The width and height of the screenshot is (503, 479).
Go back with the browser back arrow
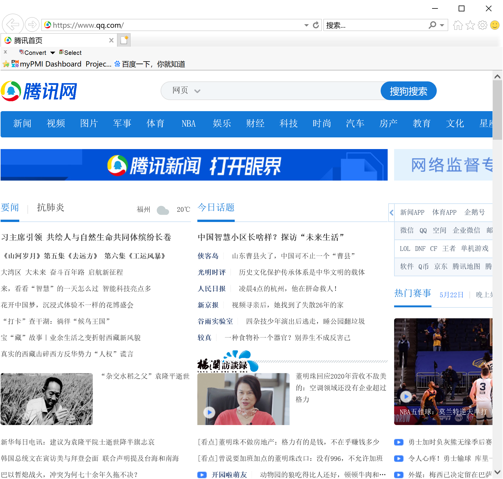pyautogui.click(x=13, y=24)
